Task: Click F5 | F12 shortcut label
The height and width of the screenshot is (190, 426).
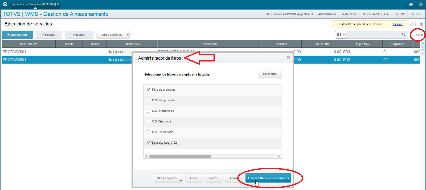Action: pyautogui.click(x=400, y=14)
